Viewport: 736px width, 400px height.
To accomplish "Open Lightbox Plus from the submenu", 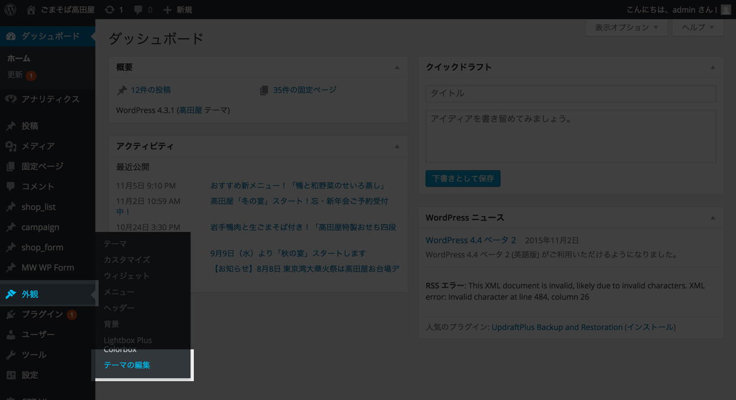I will (128, 340).
